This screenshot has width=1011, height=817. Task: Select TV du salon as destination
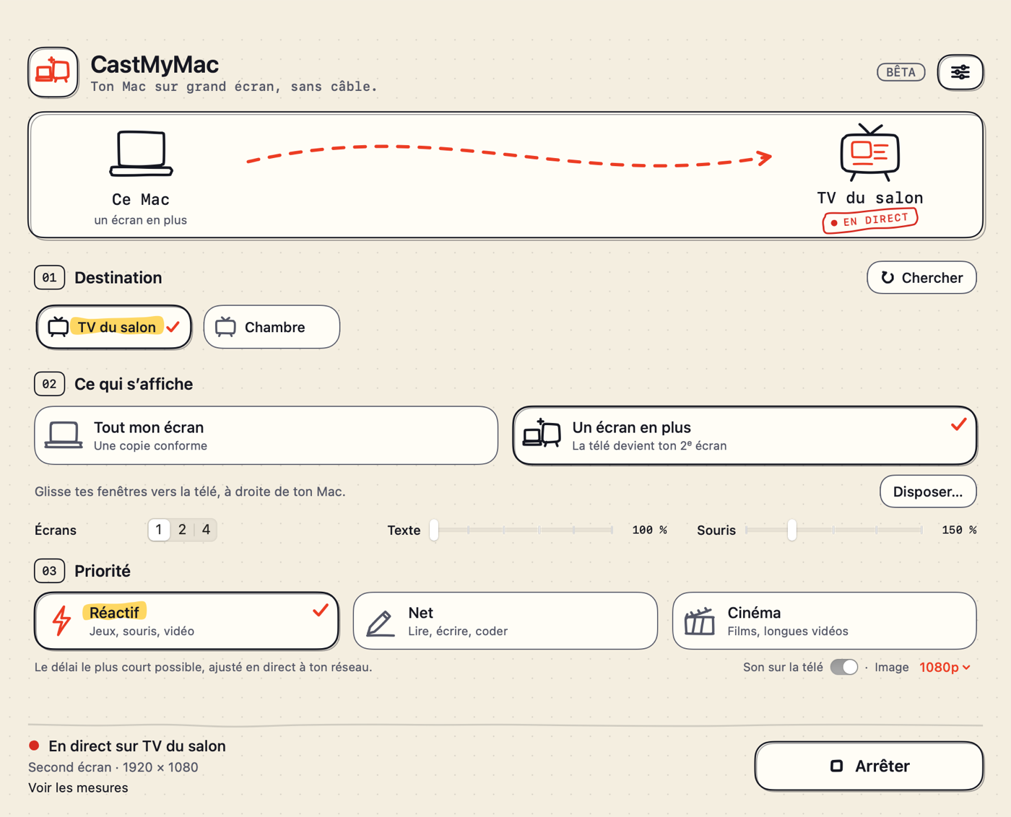[114, 327]
